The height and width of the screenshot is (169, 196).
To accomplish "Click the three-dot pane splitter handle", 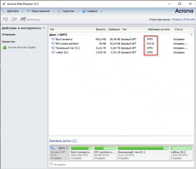I will click(121, 136).
